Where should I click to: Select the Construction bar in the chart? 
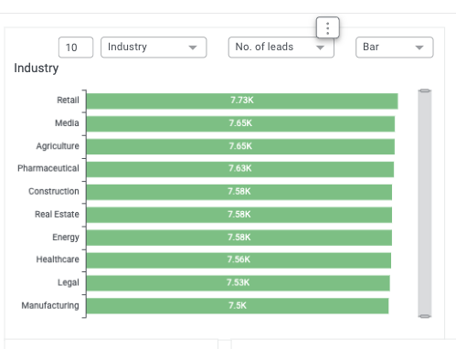click(x=239, y=192)
